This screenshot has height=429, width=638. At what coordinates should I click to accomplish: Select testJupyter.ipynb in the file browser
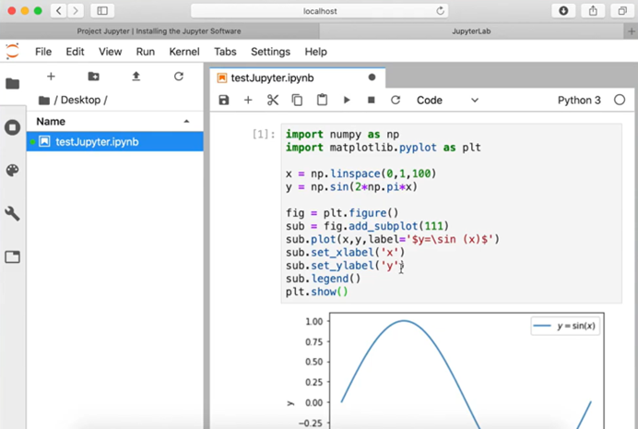coord(97,141)
